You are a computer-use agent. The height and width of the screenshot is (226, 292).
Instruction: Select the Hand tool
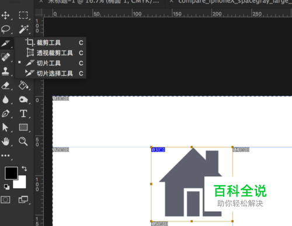(5, 142)
